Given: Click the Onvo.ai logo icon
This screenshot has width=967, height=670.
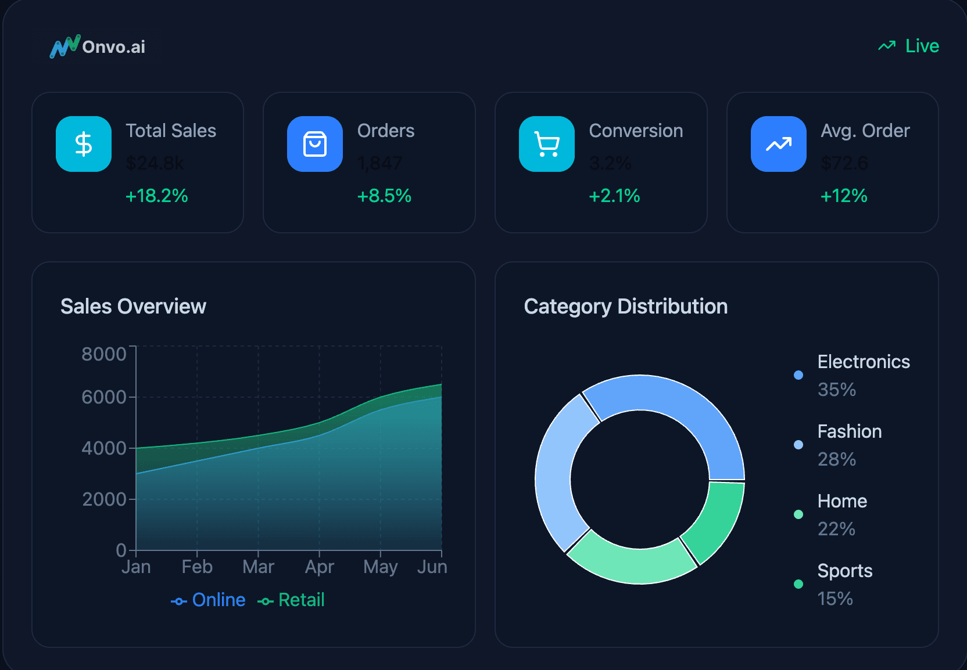Looking at the screenshot, I should 65,46.
